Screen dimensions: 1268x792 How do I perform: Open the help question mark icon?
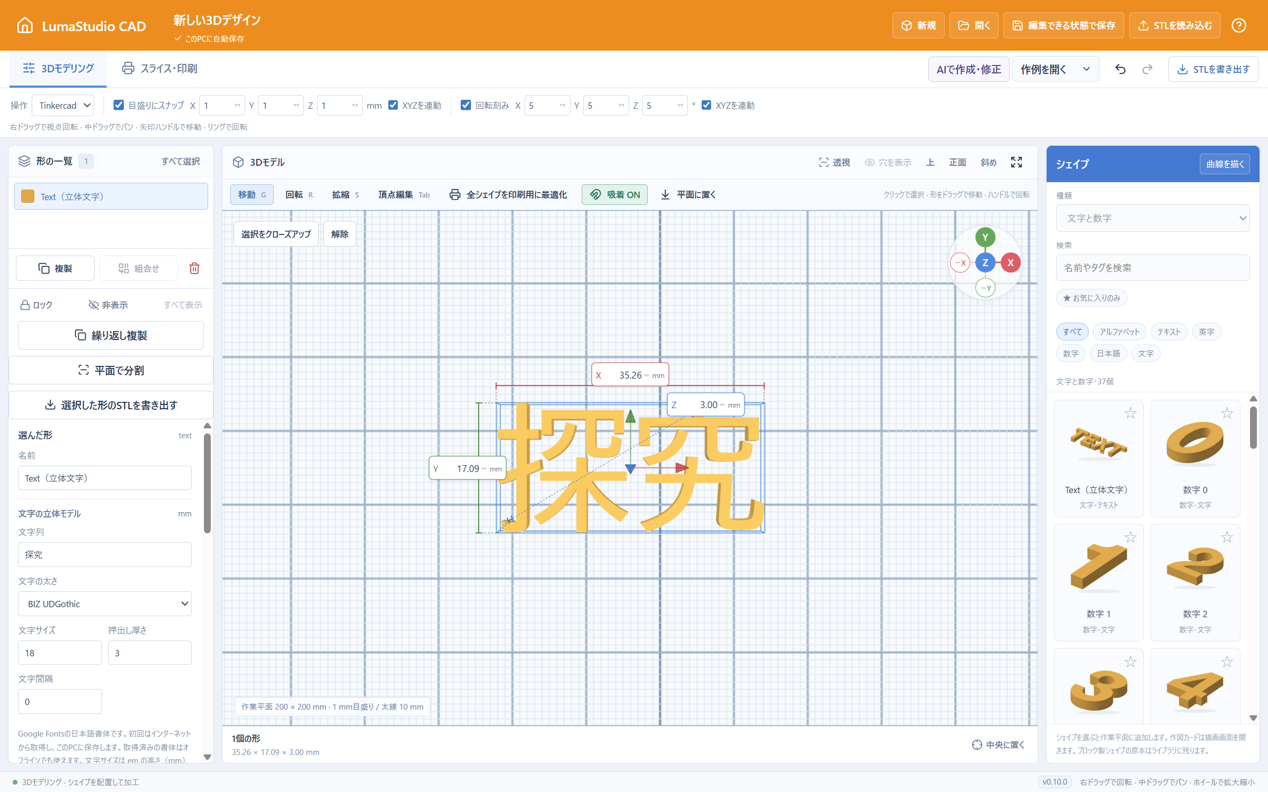1238,25
